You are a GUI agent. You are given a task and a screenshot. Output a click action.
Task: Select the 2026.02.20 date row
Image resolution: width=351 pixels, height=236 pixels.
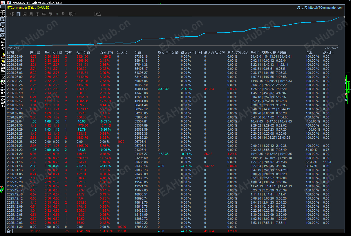175,89
